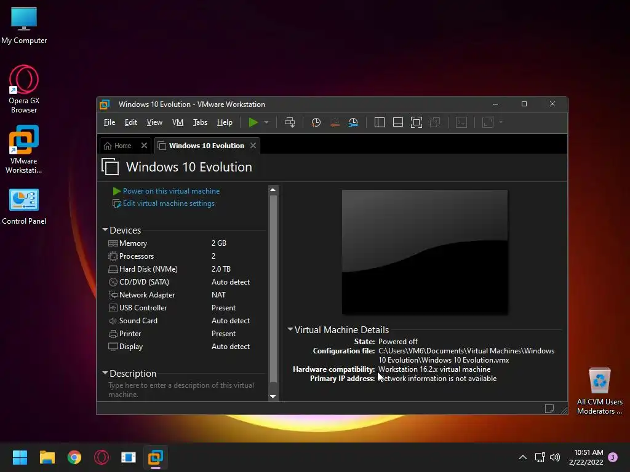Click the Opera GX Browser desktop icon
The image size is (630, 472).
pyautogui.click(x=24, y=89)
